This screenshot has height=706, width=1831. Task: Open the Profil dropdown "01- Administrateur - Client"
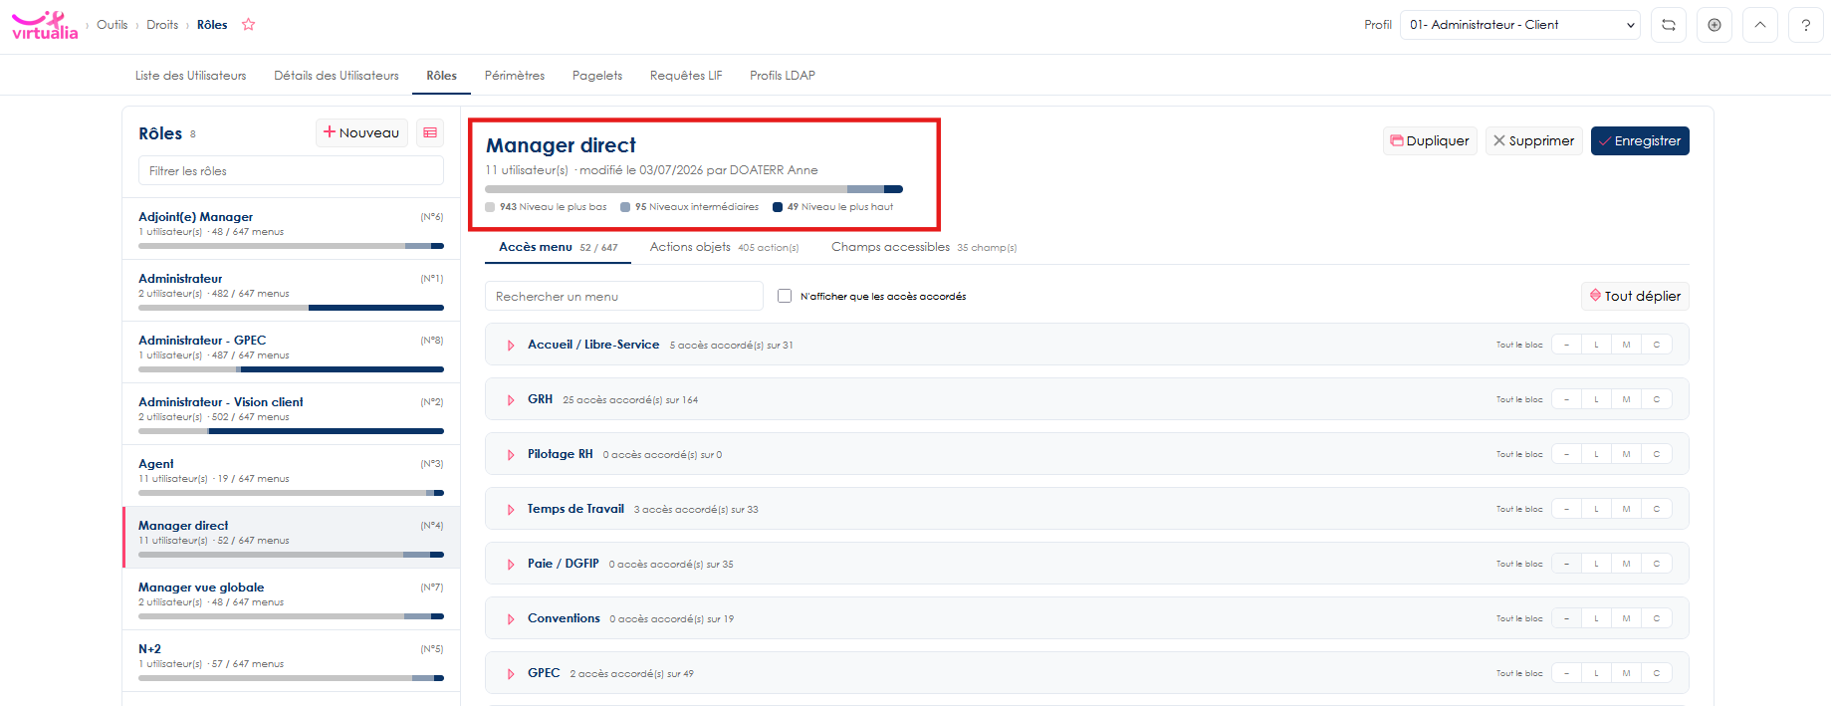1520,25
